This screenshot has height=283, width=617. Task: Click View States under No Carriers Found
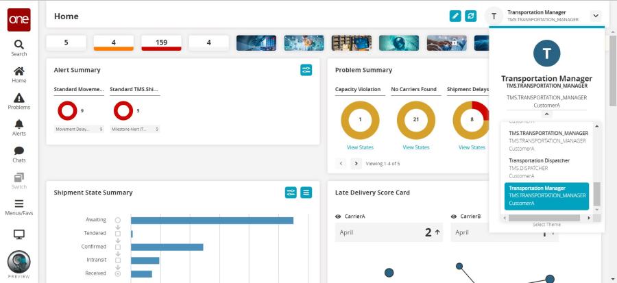415,147
